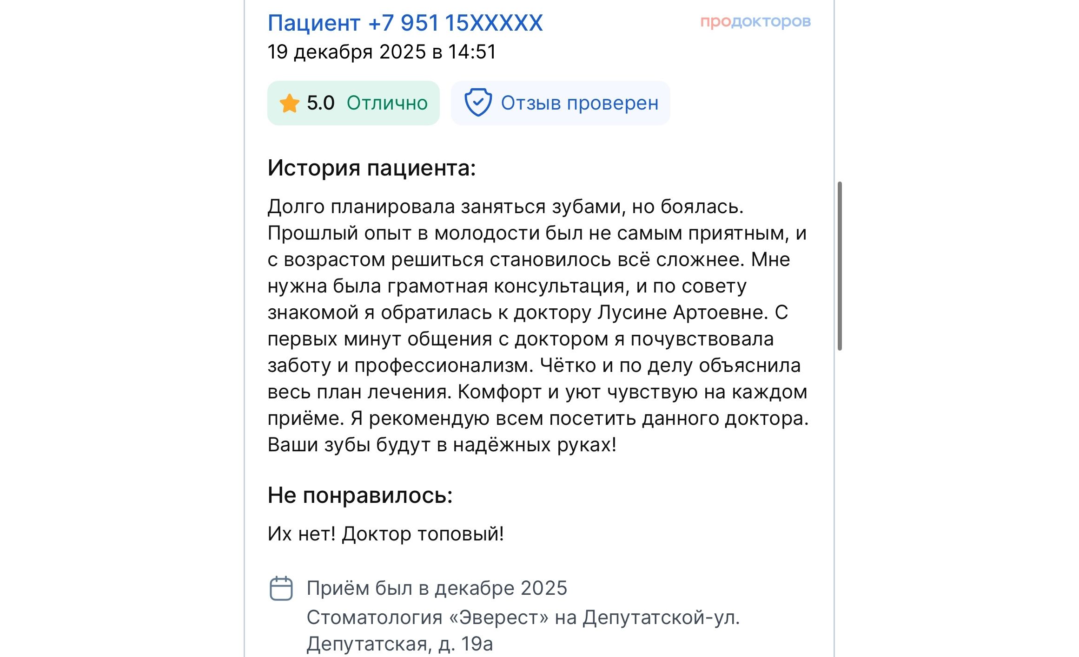
Task: Click the phrase Комфорт и уют in review
Action: (508, 392)
